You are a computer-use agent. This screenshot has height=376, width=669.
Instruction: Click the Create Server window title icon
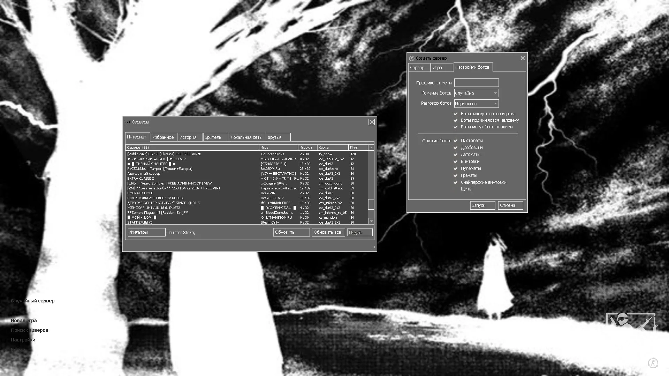pos(412,58)
